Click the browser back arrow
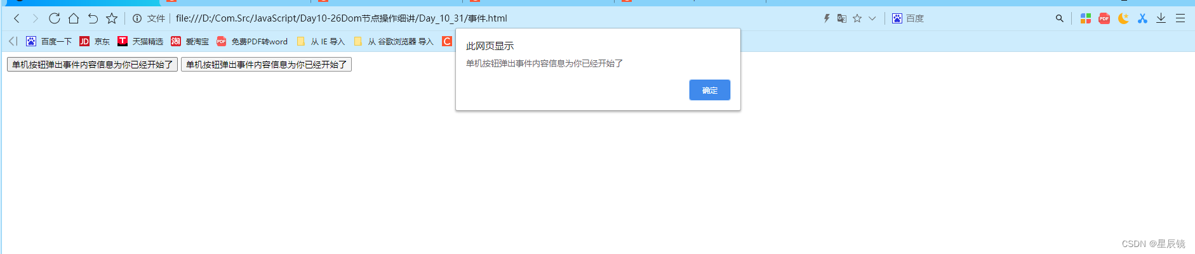The height and width of the screenshot is (254, 1195). click(x=17, y=18)
